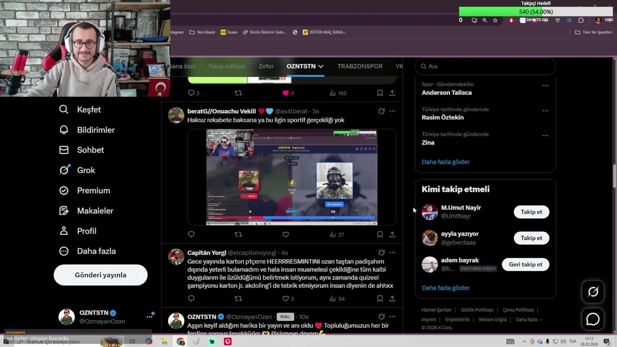Bookmark this page with star icon
This screenshot has width=617, height=347.
[x=495, y=20]
